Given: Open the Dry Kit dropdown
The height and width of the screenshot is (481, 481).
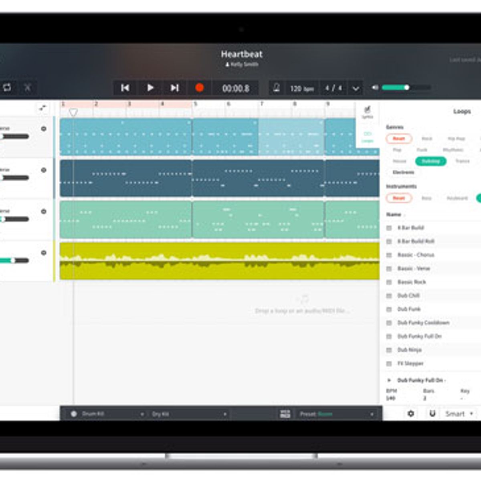Looking at the screenshot, I should [x=189, y=414].
